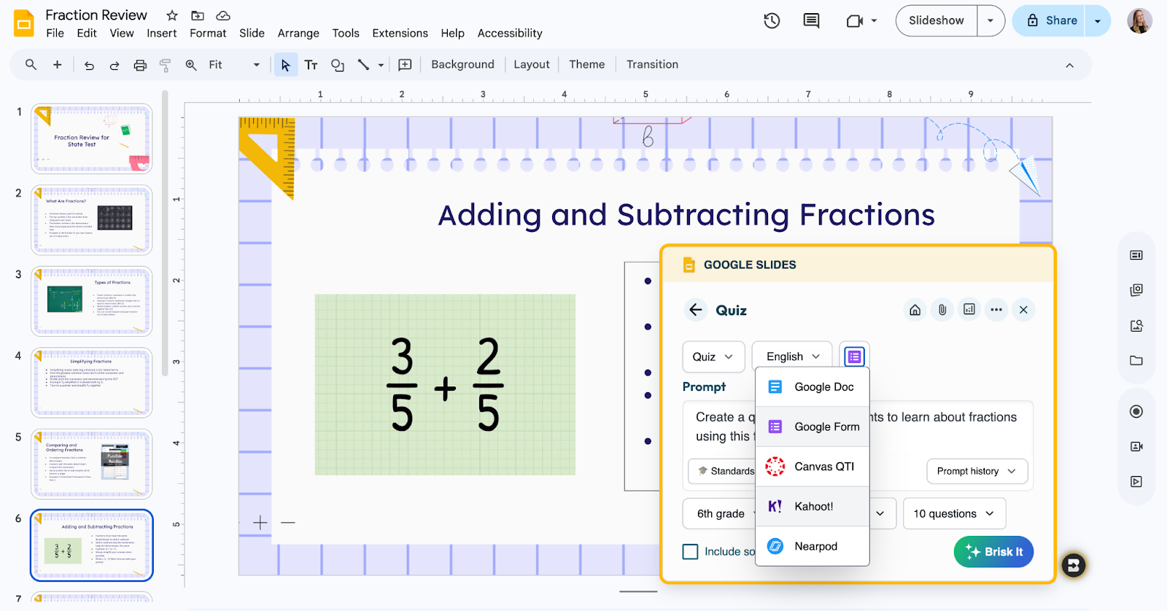Star the Fraction Review document
The width and height of the screenshot is (1167, 611).
(x=172, y=15)
